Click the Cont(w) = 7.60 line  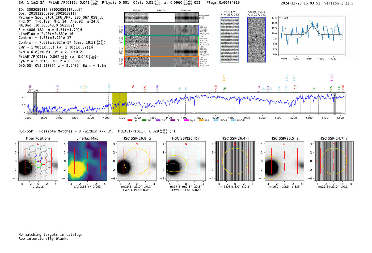[x=62, y=42]
